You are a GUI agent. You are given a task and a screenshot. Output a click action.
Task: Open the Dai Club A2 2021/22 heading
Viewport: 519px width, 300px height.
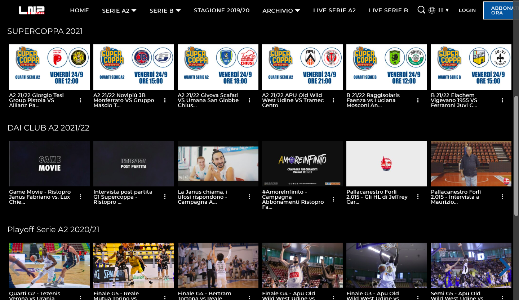(x=48, y=128)
